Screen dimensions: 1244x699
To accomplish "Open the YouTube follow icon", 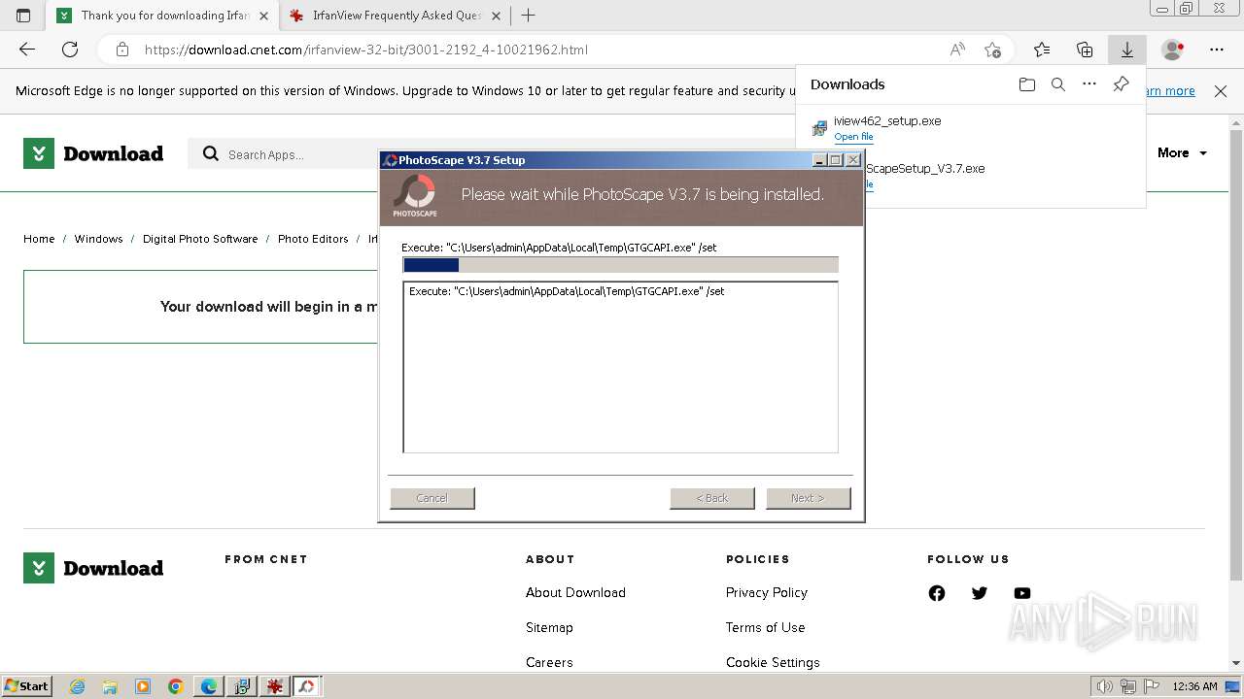I will click(1022, 593).
